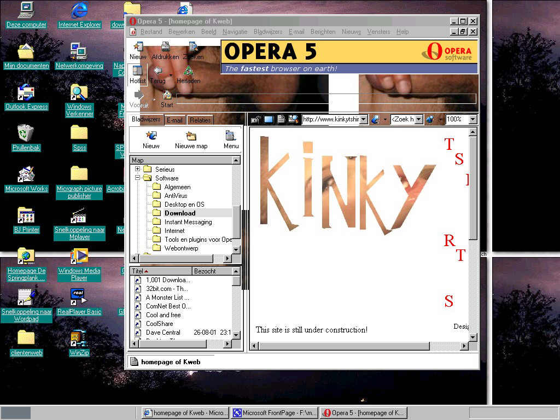Viewport: 560px width, 420px height.
Task: Click the globe search icon
Action: point(430,119)
